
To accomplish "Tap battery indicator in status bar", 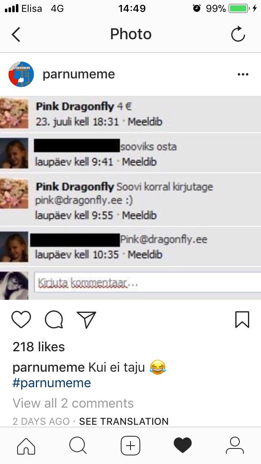I will point(239,8).
